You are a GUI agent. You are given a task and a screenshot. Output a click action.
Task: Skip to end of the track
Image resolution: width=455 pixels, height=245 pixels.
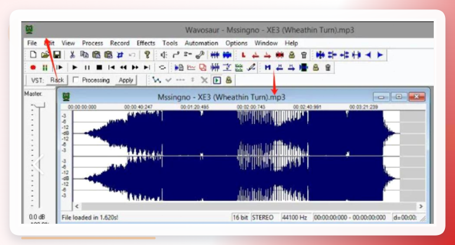point(147,67)
